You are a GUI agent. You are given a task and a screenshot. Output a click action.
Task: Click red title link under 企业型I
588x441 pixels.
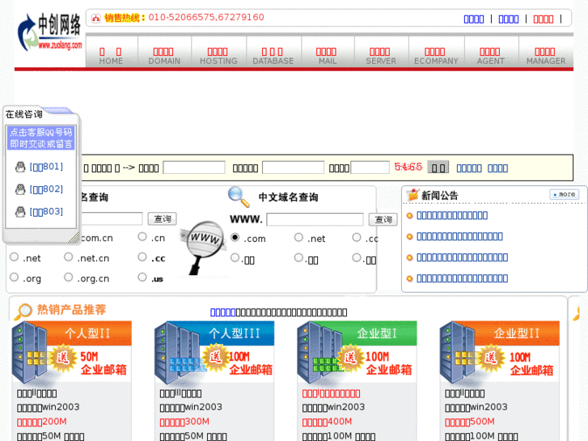(x=331, y=394)
